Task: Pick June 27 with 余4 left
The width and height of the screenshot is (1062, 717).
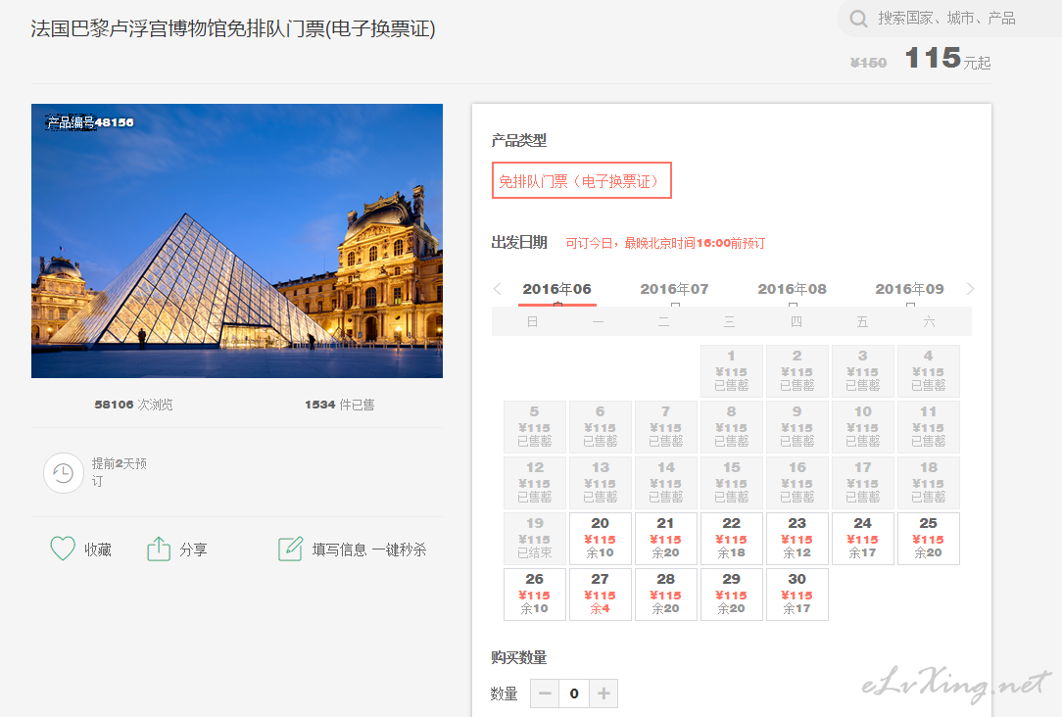Action: point(601,594)
